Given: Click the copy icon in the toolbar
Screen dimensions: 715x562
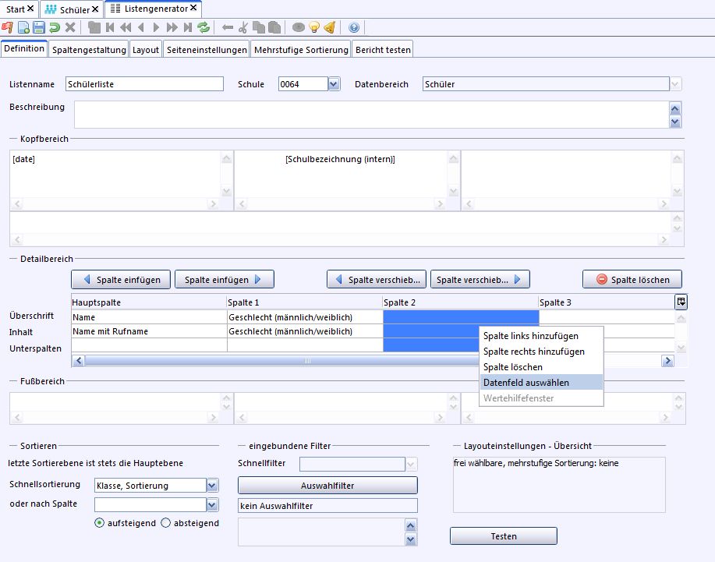Looking at the screenshot, I should [x=259, y=28].
